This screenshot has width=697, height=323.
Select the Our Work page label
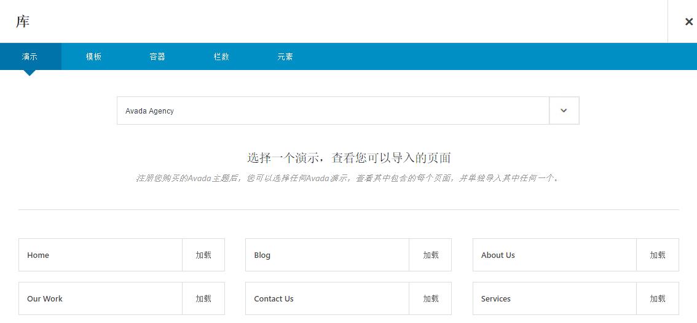coord(45,298)
